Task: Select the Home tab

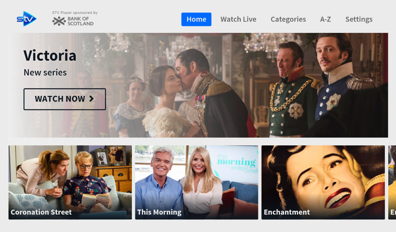Action: [196, 19]
